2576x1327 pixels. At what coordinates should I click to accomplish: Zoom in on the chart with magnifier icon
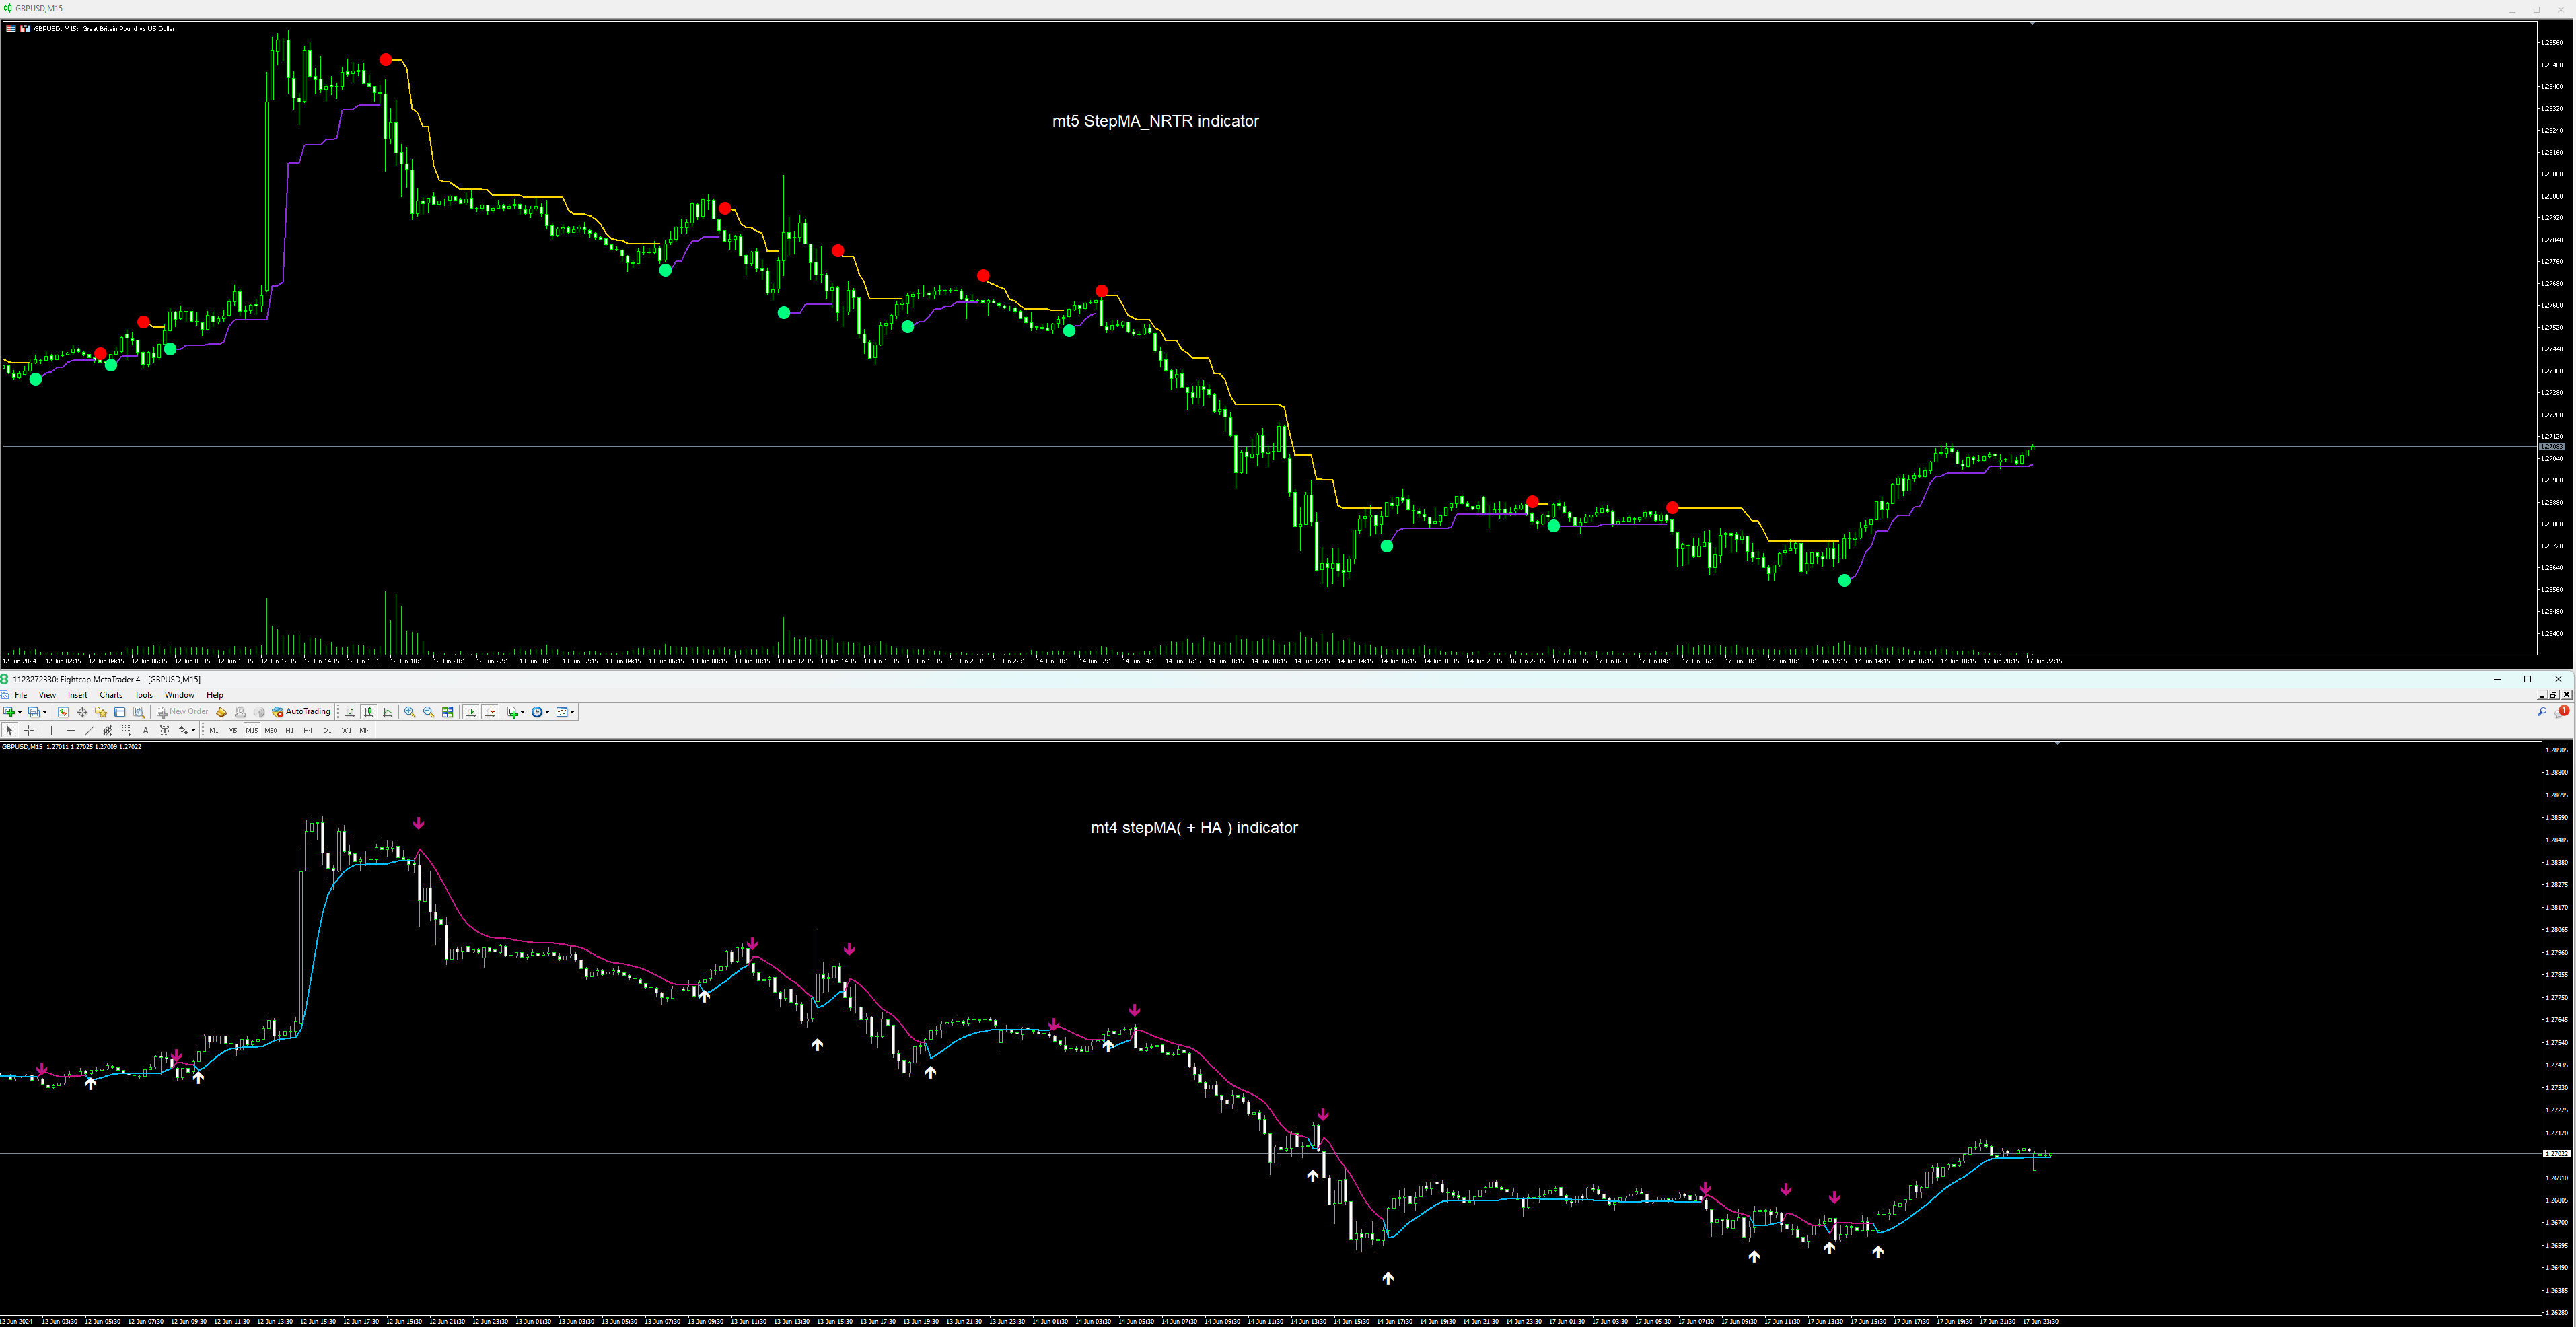[x=409, y=712]
